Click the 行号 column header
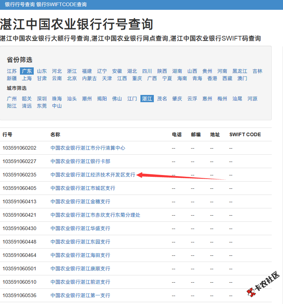 click(x=7, y=134)
